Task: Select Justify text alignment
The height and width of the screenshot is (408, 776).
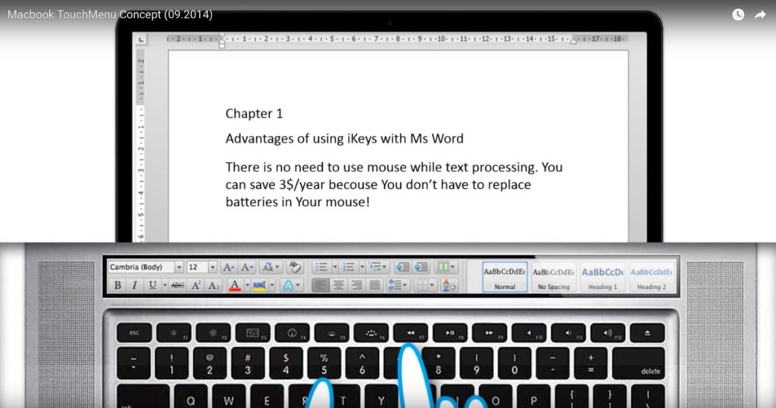Action: (x=374, y=285)
